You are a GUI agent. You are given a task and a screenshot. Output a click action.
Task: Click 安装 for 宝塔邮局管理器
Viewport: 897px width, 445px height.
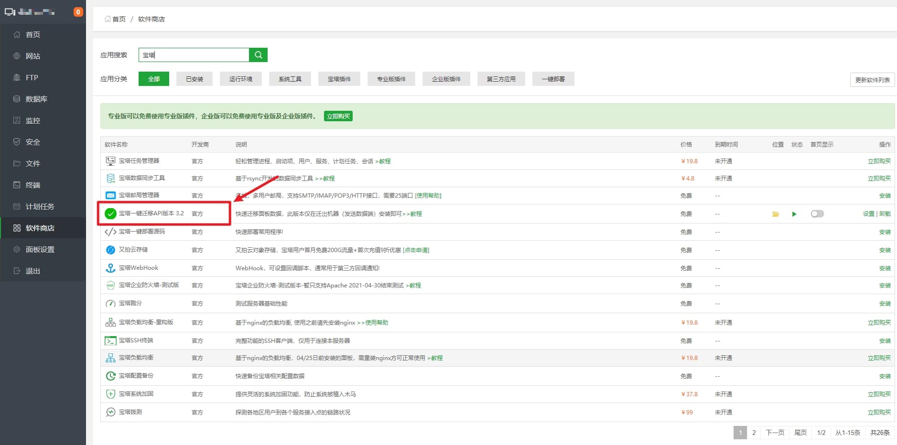click(x=885, y=196)
